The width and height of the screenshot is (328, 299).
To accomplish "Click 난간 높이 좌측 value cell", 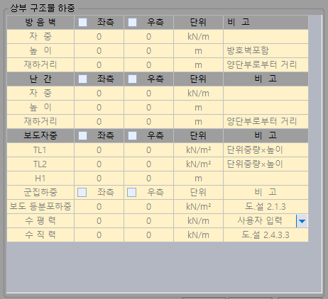I will click(99, 108).
